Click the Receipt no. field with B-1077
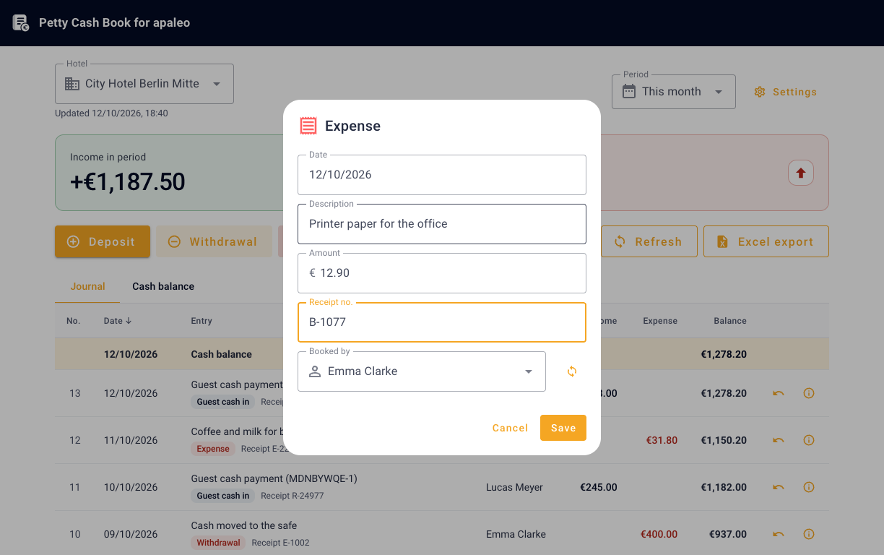The width and height of the screenshot is (884, 555). point(442,322)
